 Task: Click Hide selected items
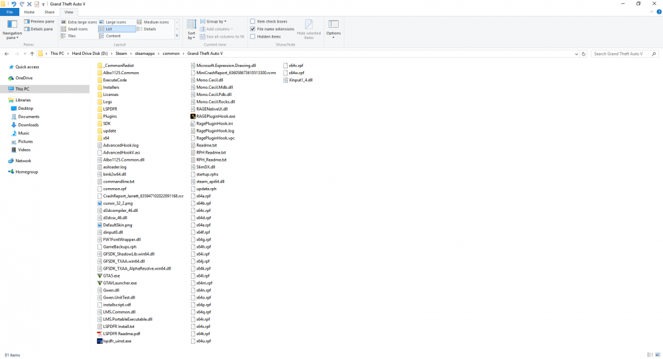tap(309, 30)
